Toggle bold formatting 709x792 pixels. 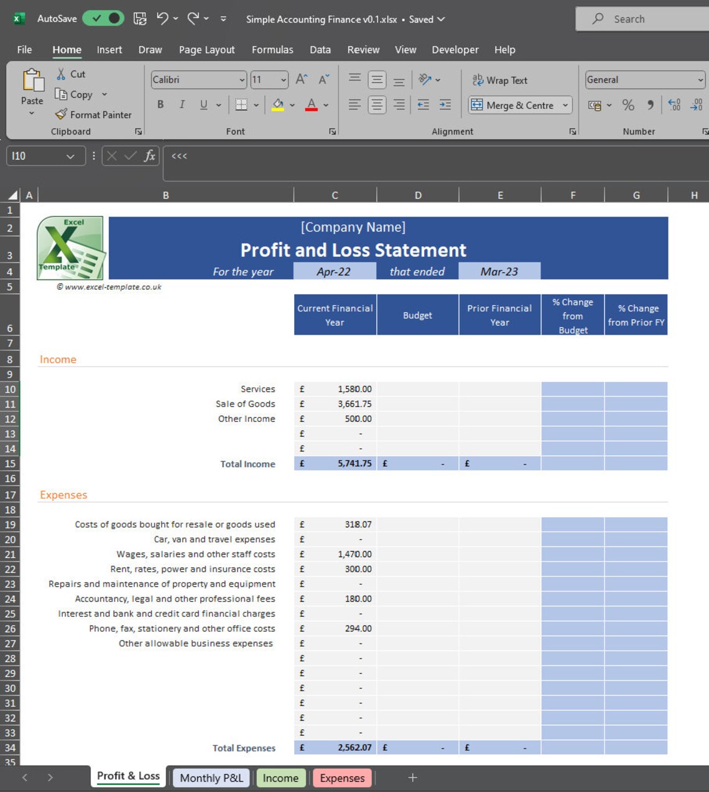click(x=160, y=105)
